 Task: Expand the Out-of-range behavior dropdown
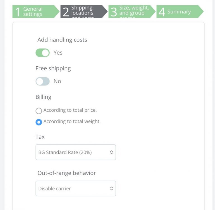75,188
